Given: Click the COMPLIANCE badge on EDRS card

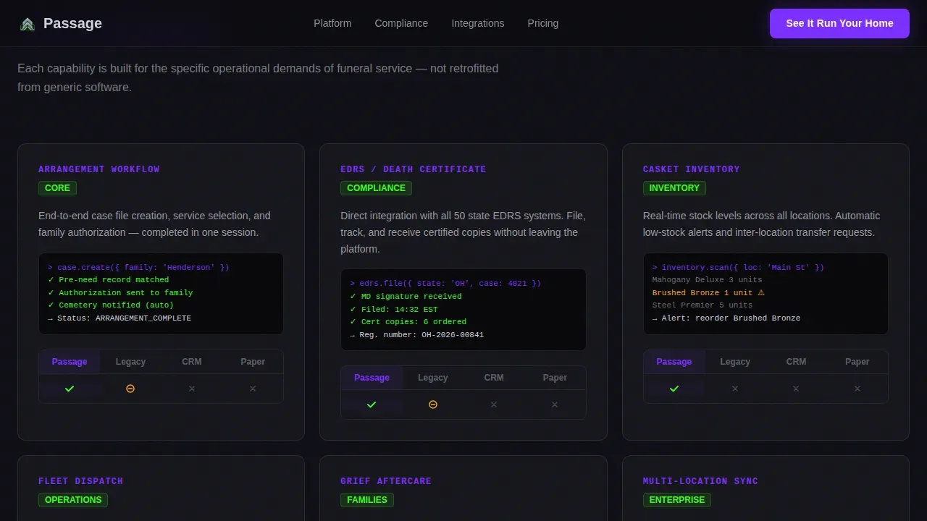Looking at the screenshot, I should (376, 188).
